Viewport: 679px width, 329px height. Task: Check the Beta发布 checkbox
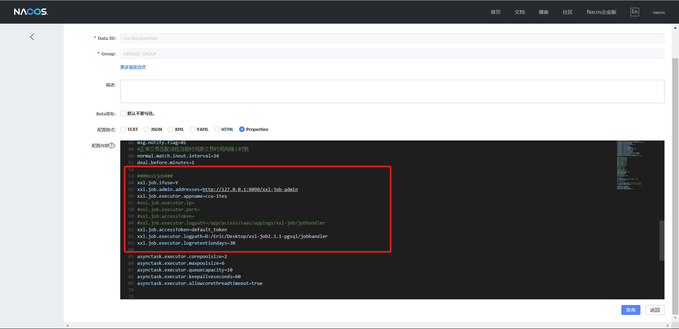(123, 113)
